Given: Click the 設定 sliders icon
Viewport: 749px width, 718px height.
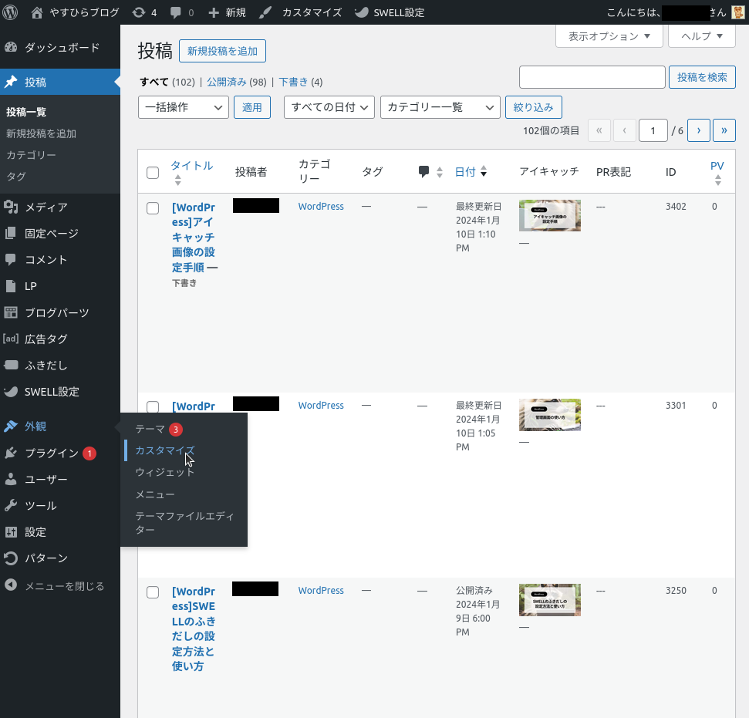Looking at the screenshot, I should pos(11,531).
